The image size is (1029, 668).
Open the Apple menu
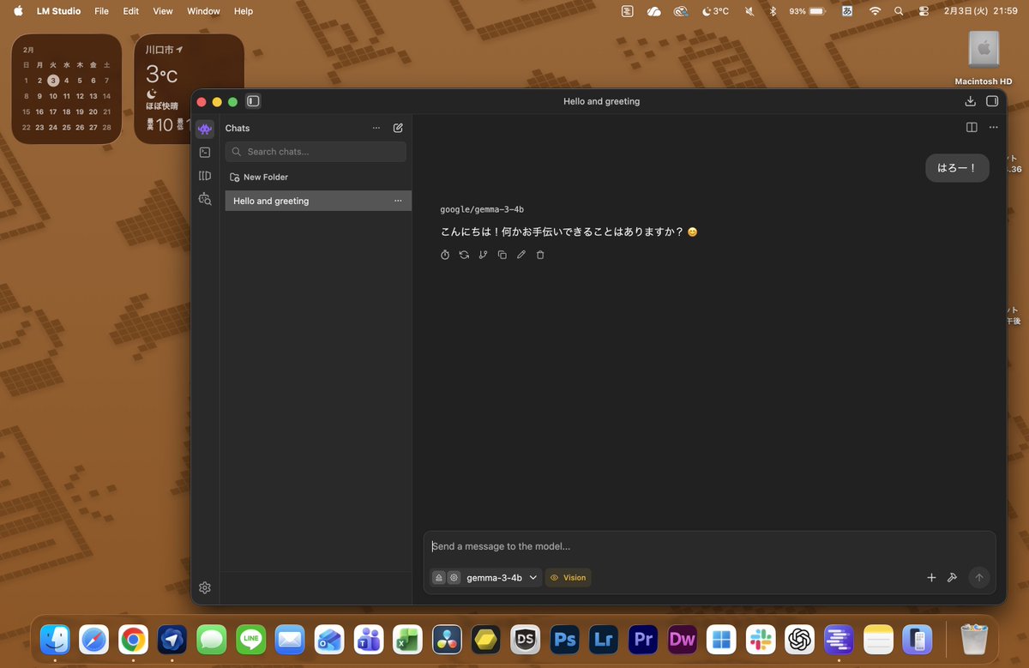18,11
